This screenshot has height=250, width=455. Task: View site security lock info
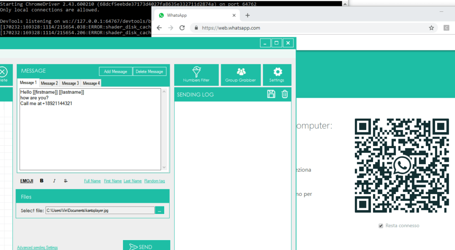pos(196,28)
